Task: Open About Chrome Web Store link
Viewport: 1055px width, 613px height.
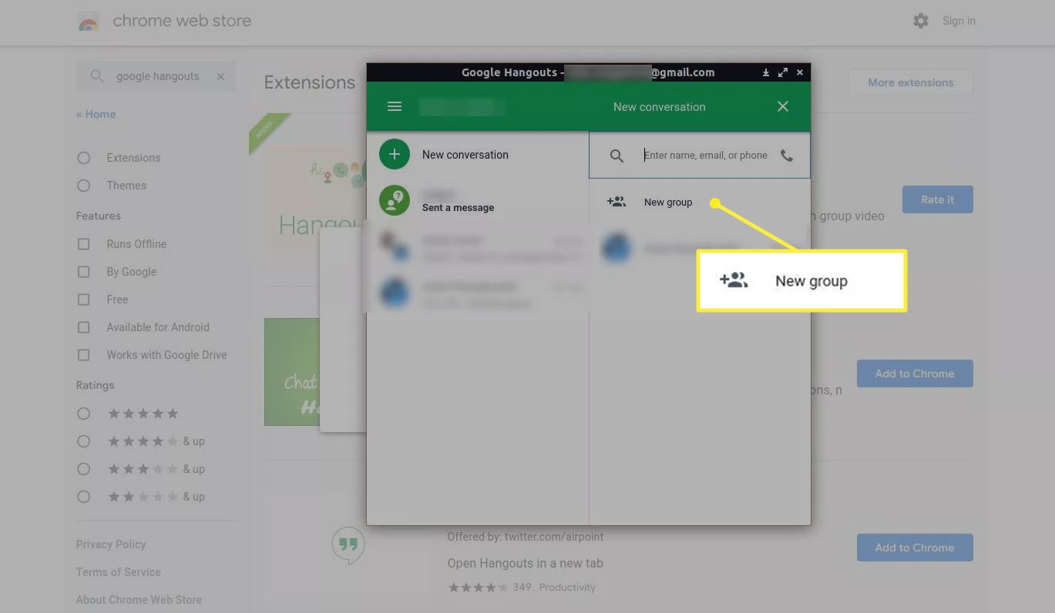Action: 139,600
